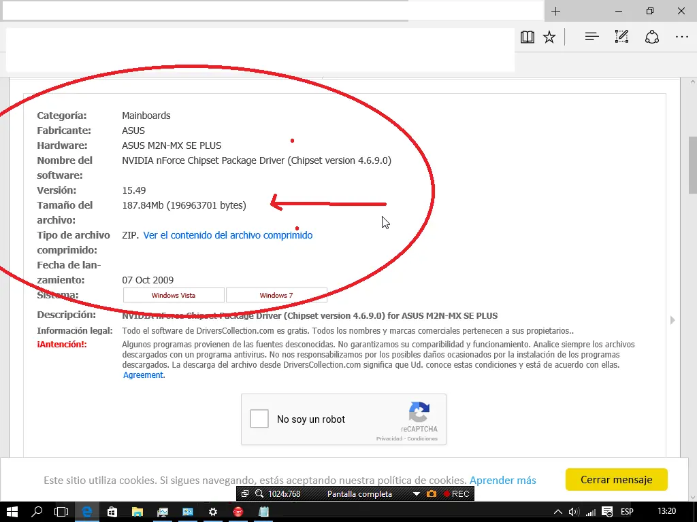
Task: Click the version value 15.49
Action: (x=134, y=190)
